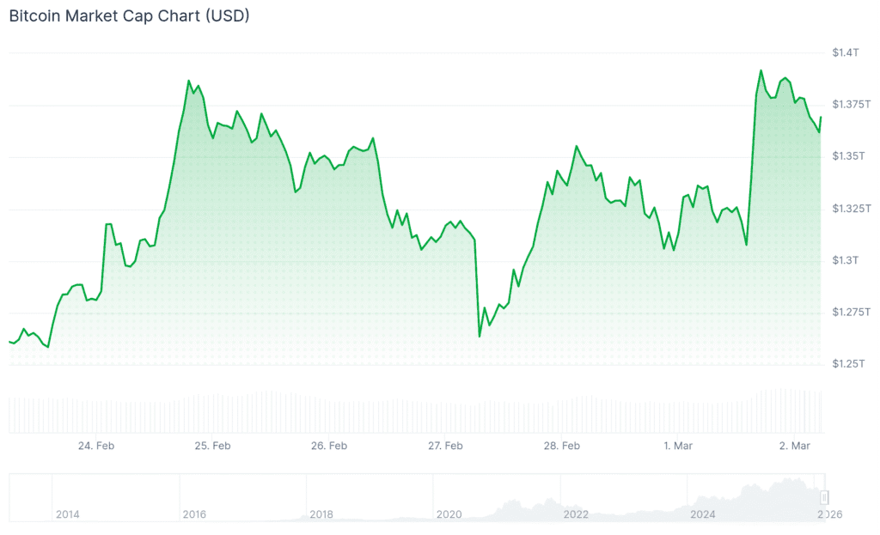Click the 27. Feb date axis label
The image size is (880, 535).
(445, 446)
